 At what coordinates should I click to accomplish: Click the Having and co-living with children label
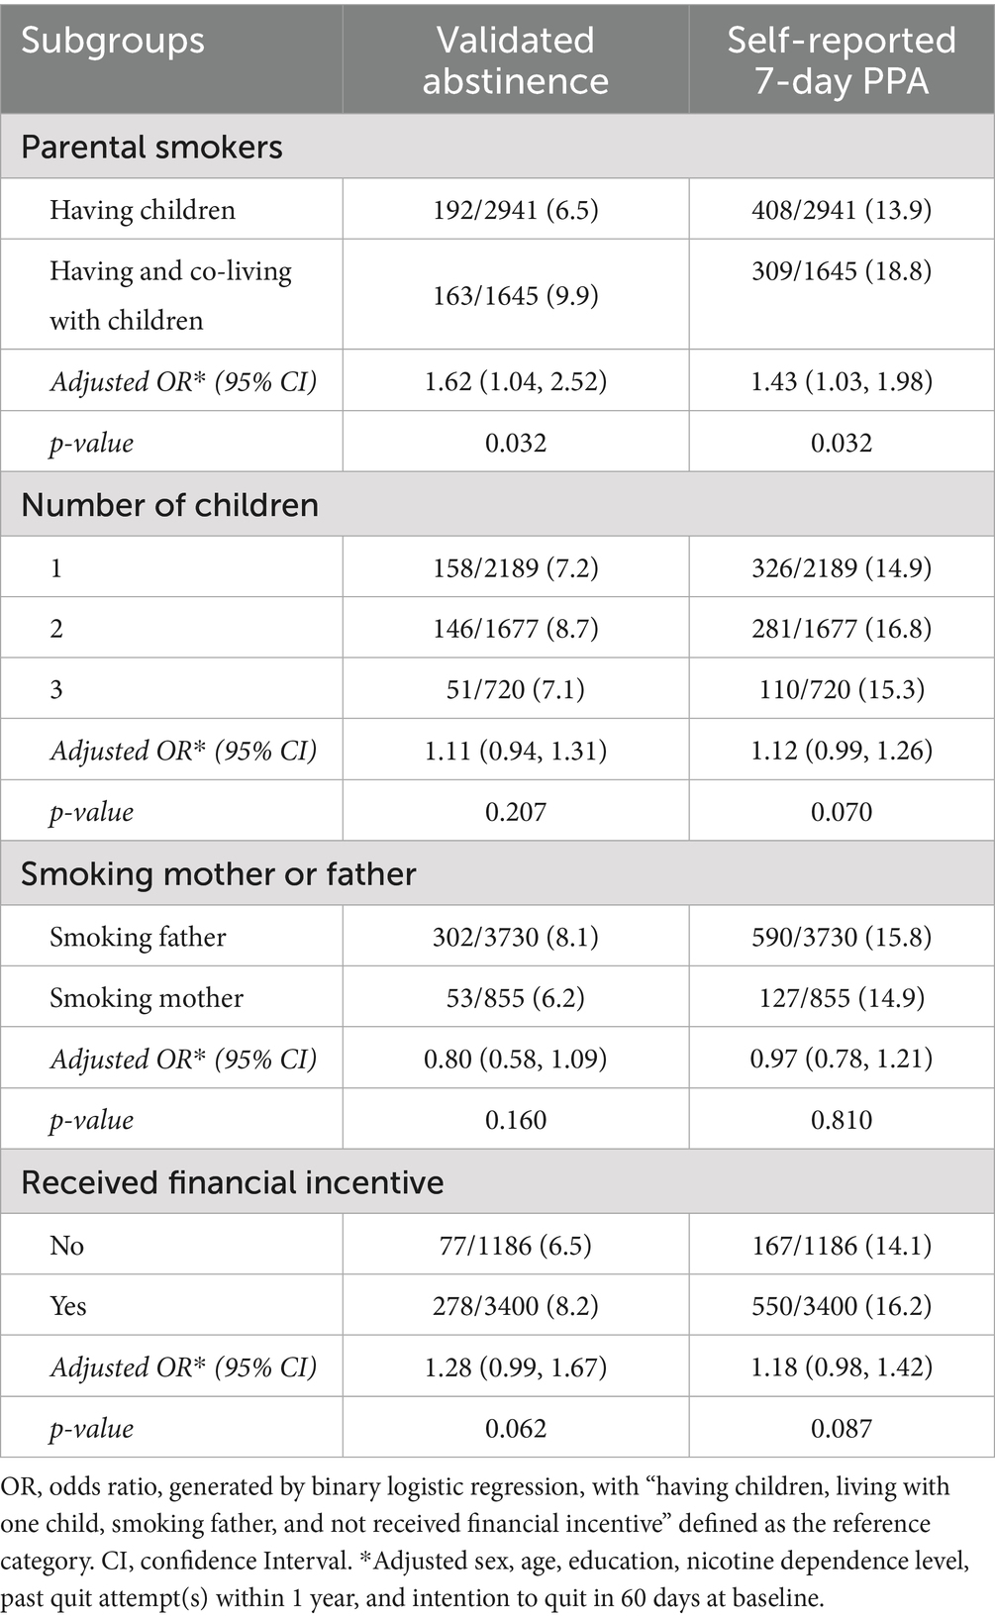[x=170, y=295]
